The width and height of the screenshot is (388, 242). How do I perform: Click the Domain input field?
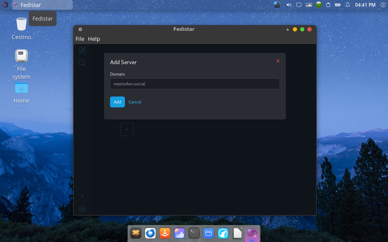pos(195,84)
